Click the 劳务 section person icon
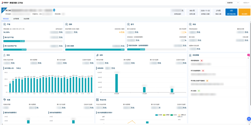Viewport: 251px width, 125px height. tap(5, 55)
